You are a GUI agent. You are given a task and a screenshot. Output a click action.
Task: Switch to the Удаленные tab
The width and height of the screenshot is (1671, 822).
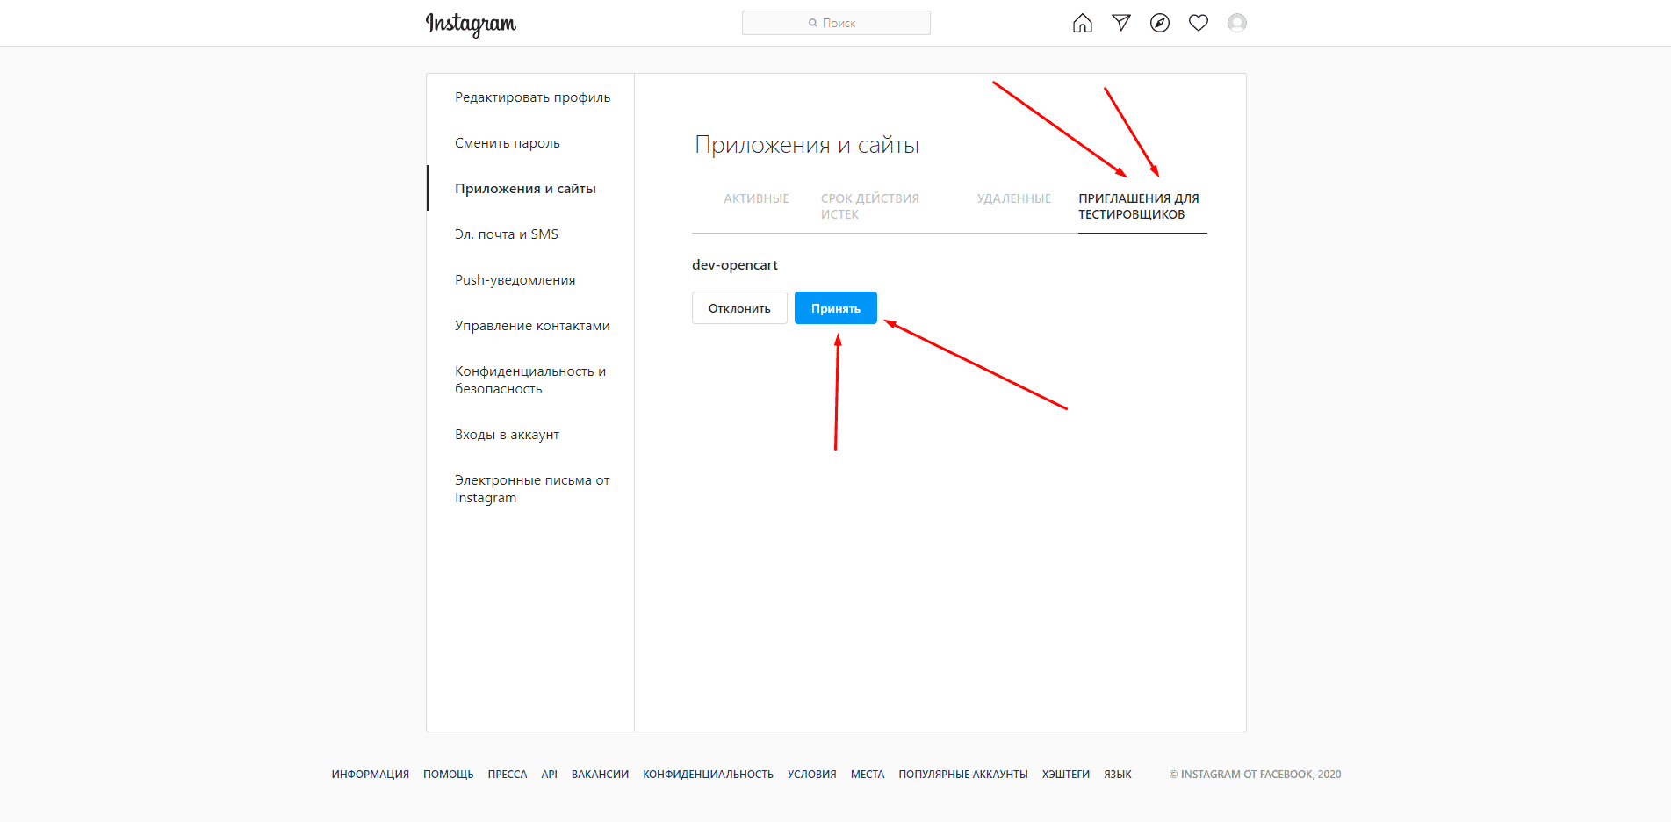coord(1014,198)
